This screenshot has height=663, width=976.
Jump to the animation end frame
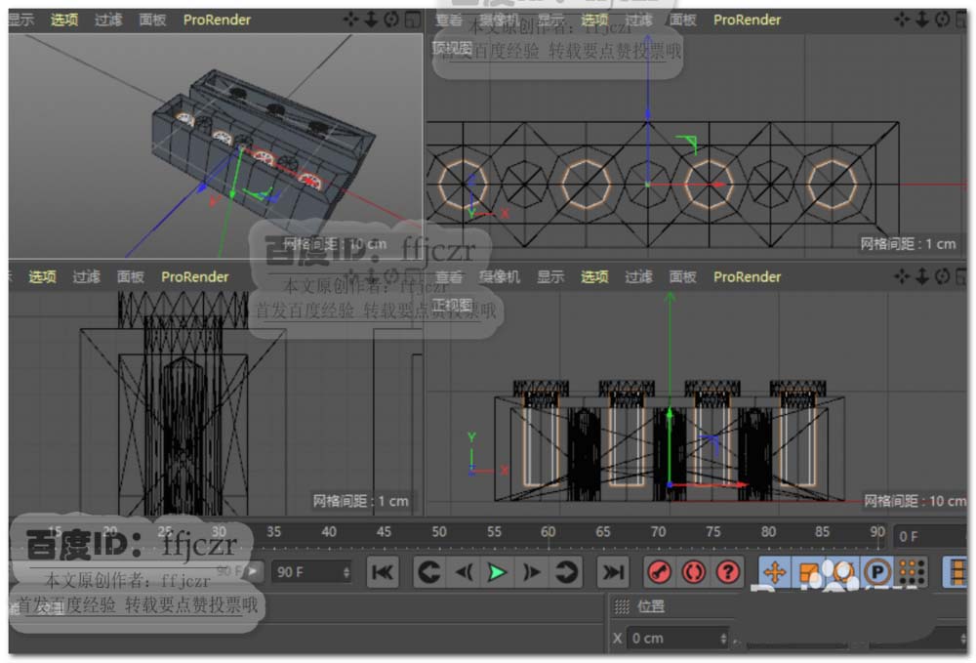coord(612,572)
